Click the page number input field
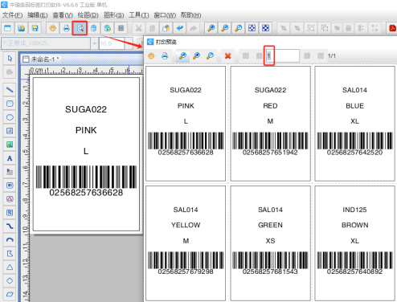Viewport: 397px width, 302px height. (282, 55)
